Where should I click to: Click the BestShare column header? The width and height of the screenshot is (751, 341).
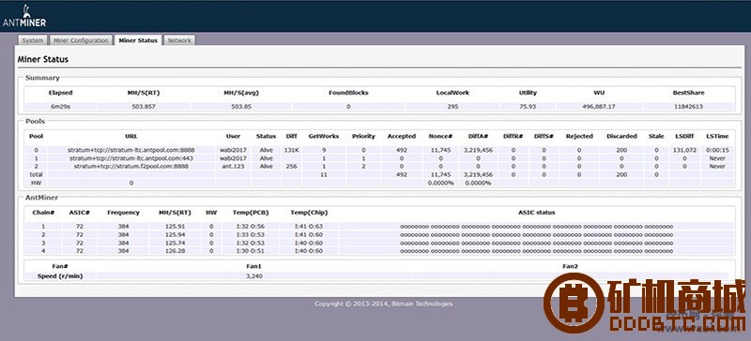(688, 93)
